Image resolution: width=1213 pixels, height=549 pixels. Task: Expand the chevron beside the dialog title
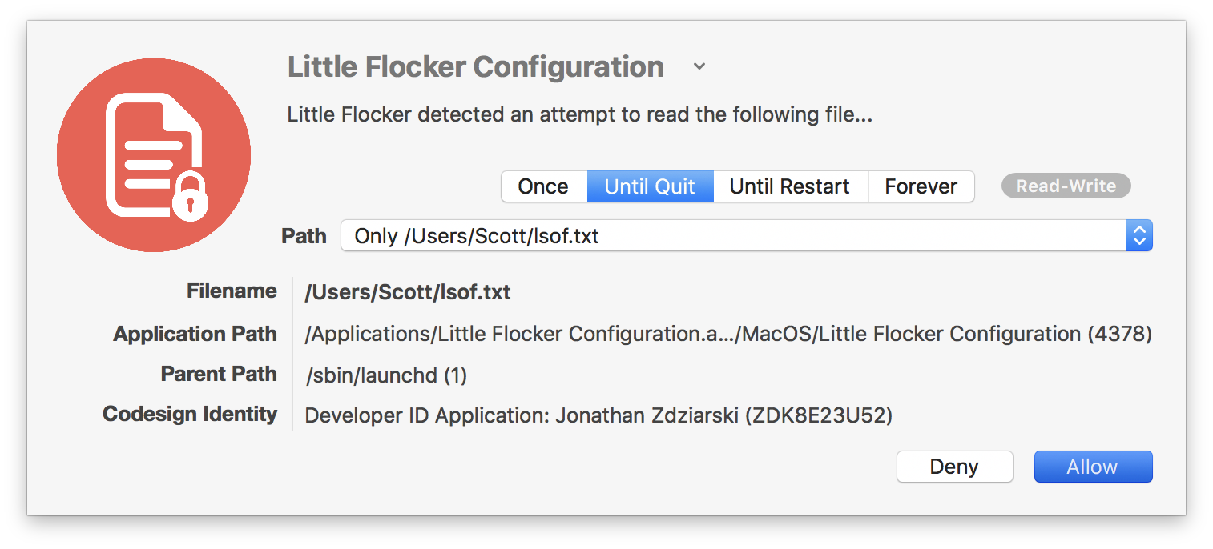tap(699, 66)
